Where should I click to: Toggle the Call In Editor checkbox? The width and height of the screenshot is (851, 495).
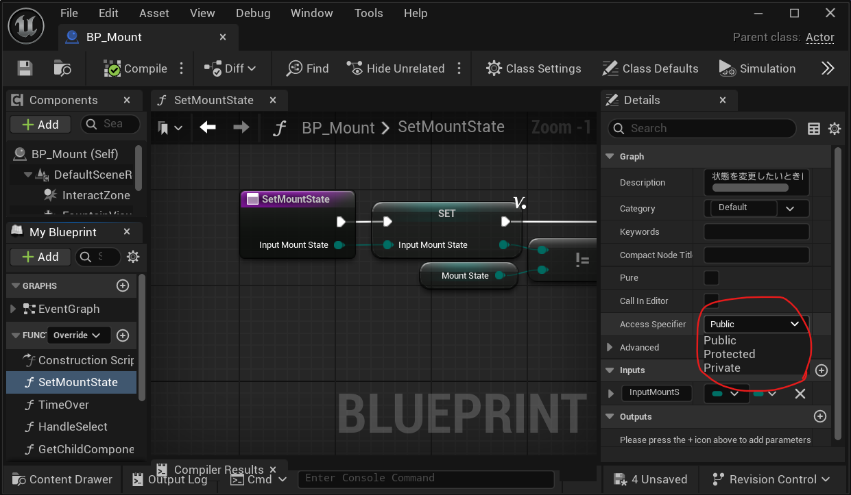tap(712, 301)
